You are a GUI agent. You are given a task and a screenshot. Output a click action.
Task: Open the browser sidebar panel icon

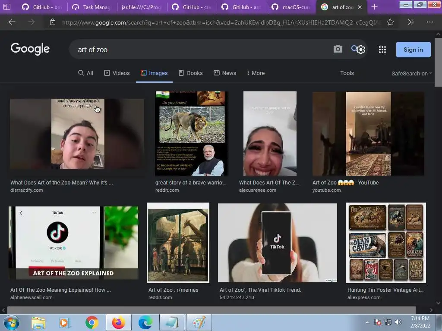[7, 7]
